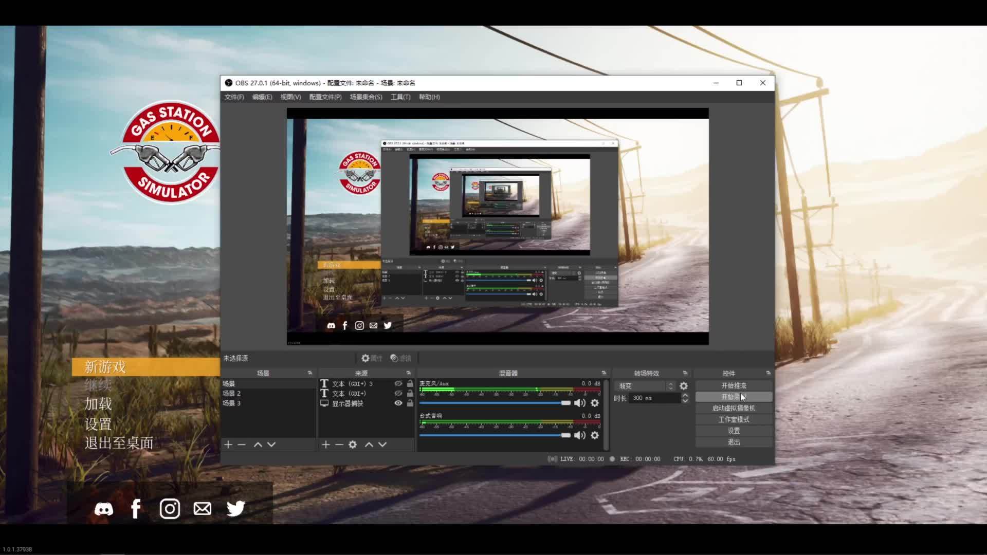Open the 场景集合(S) menu
The image size is (987, 555).
(x=366, y=97)
